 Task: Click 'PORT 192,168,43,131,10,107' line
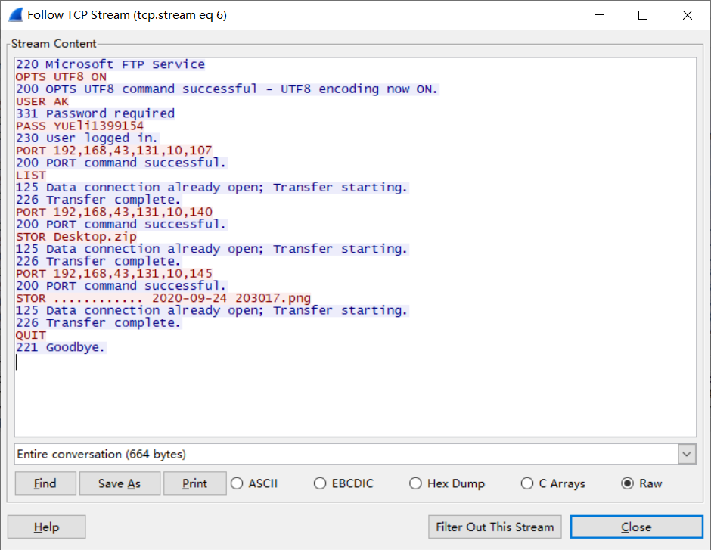point(113,150)
